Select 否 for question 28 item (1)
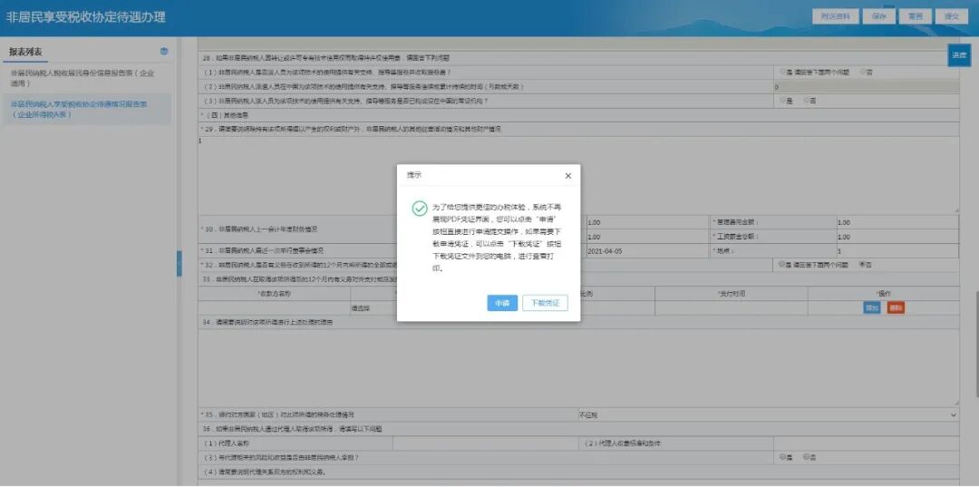 [863, 72]
